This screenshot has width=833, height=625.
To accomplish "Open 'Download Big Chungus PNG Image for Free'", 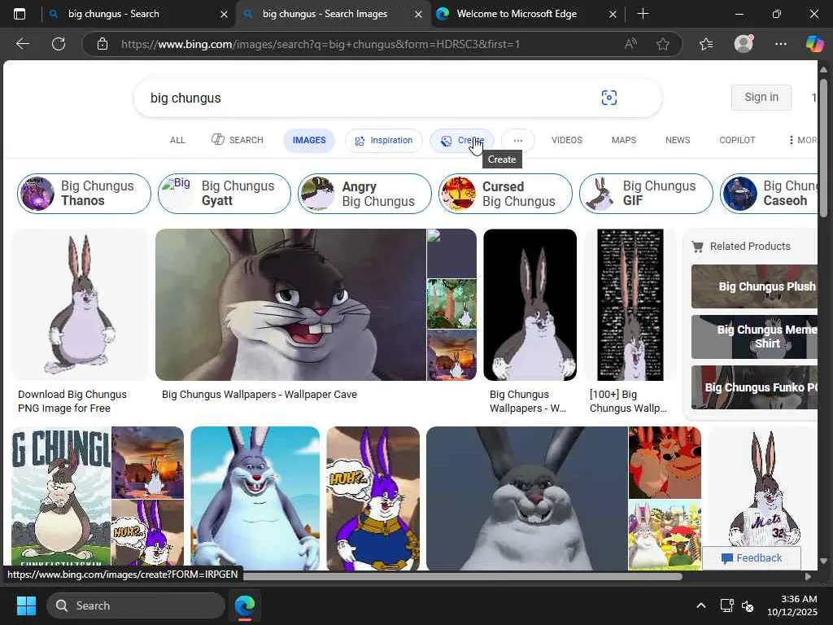I will [x=72, y=401].
